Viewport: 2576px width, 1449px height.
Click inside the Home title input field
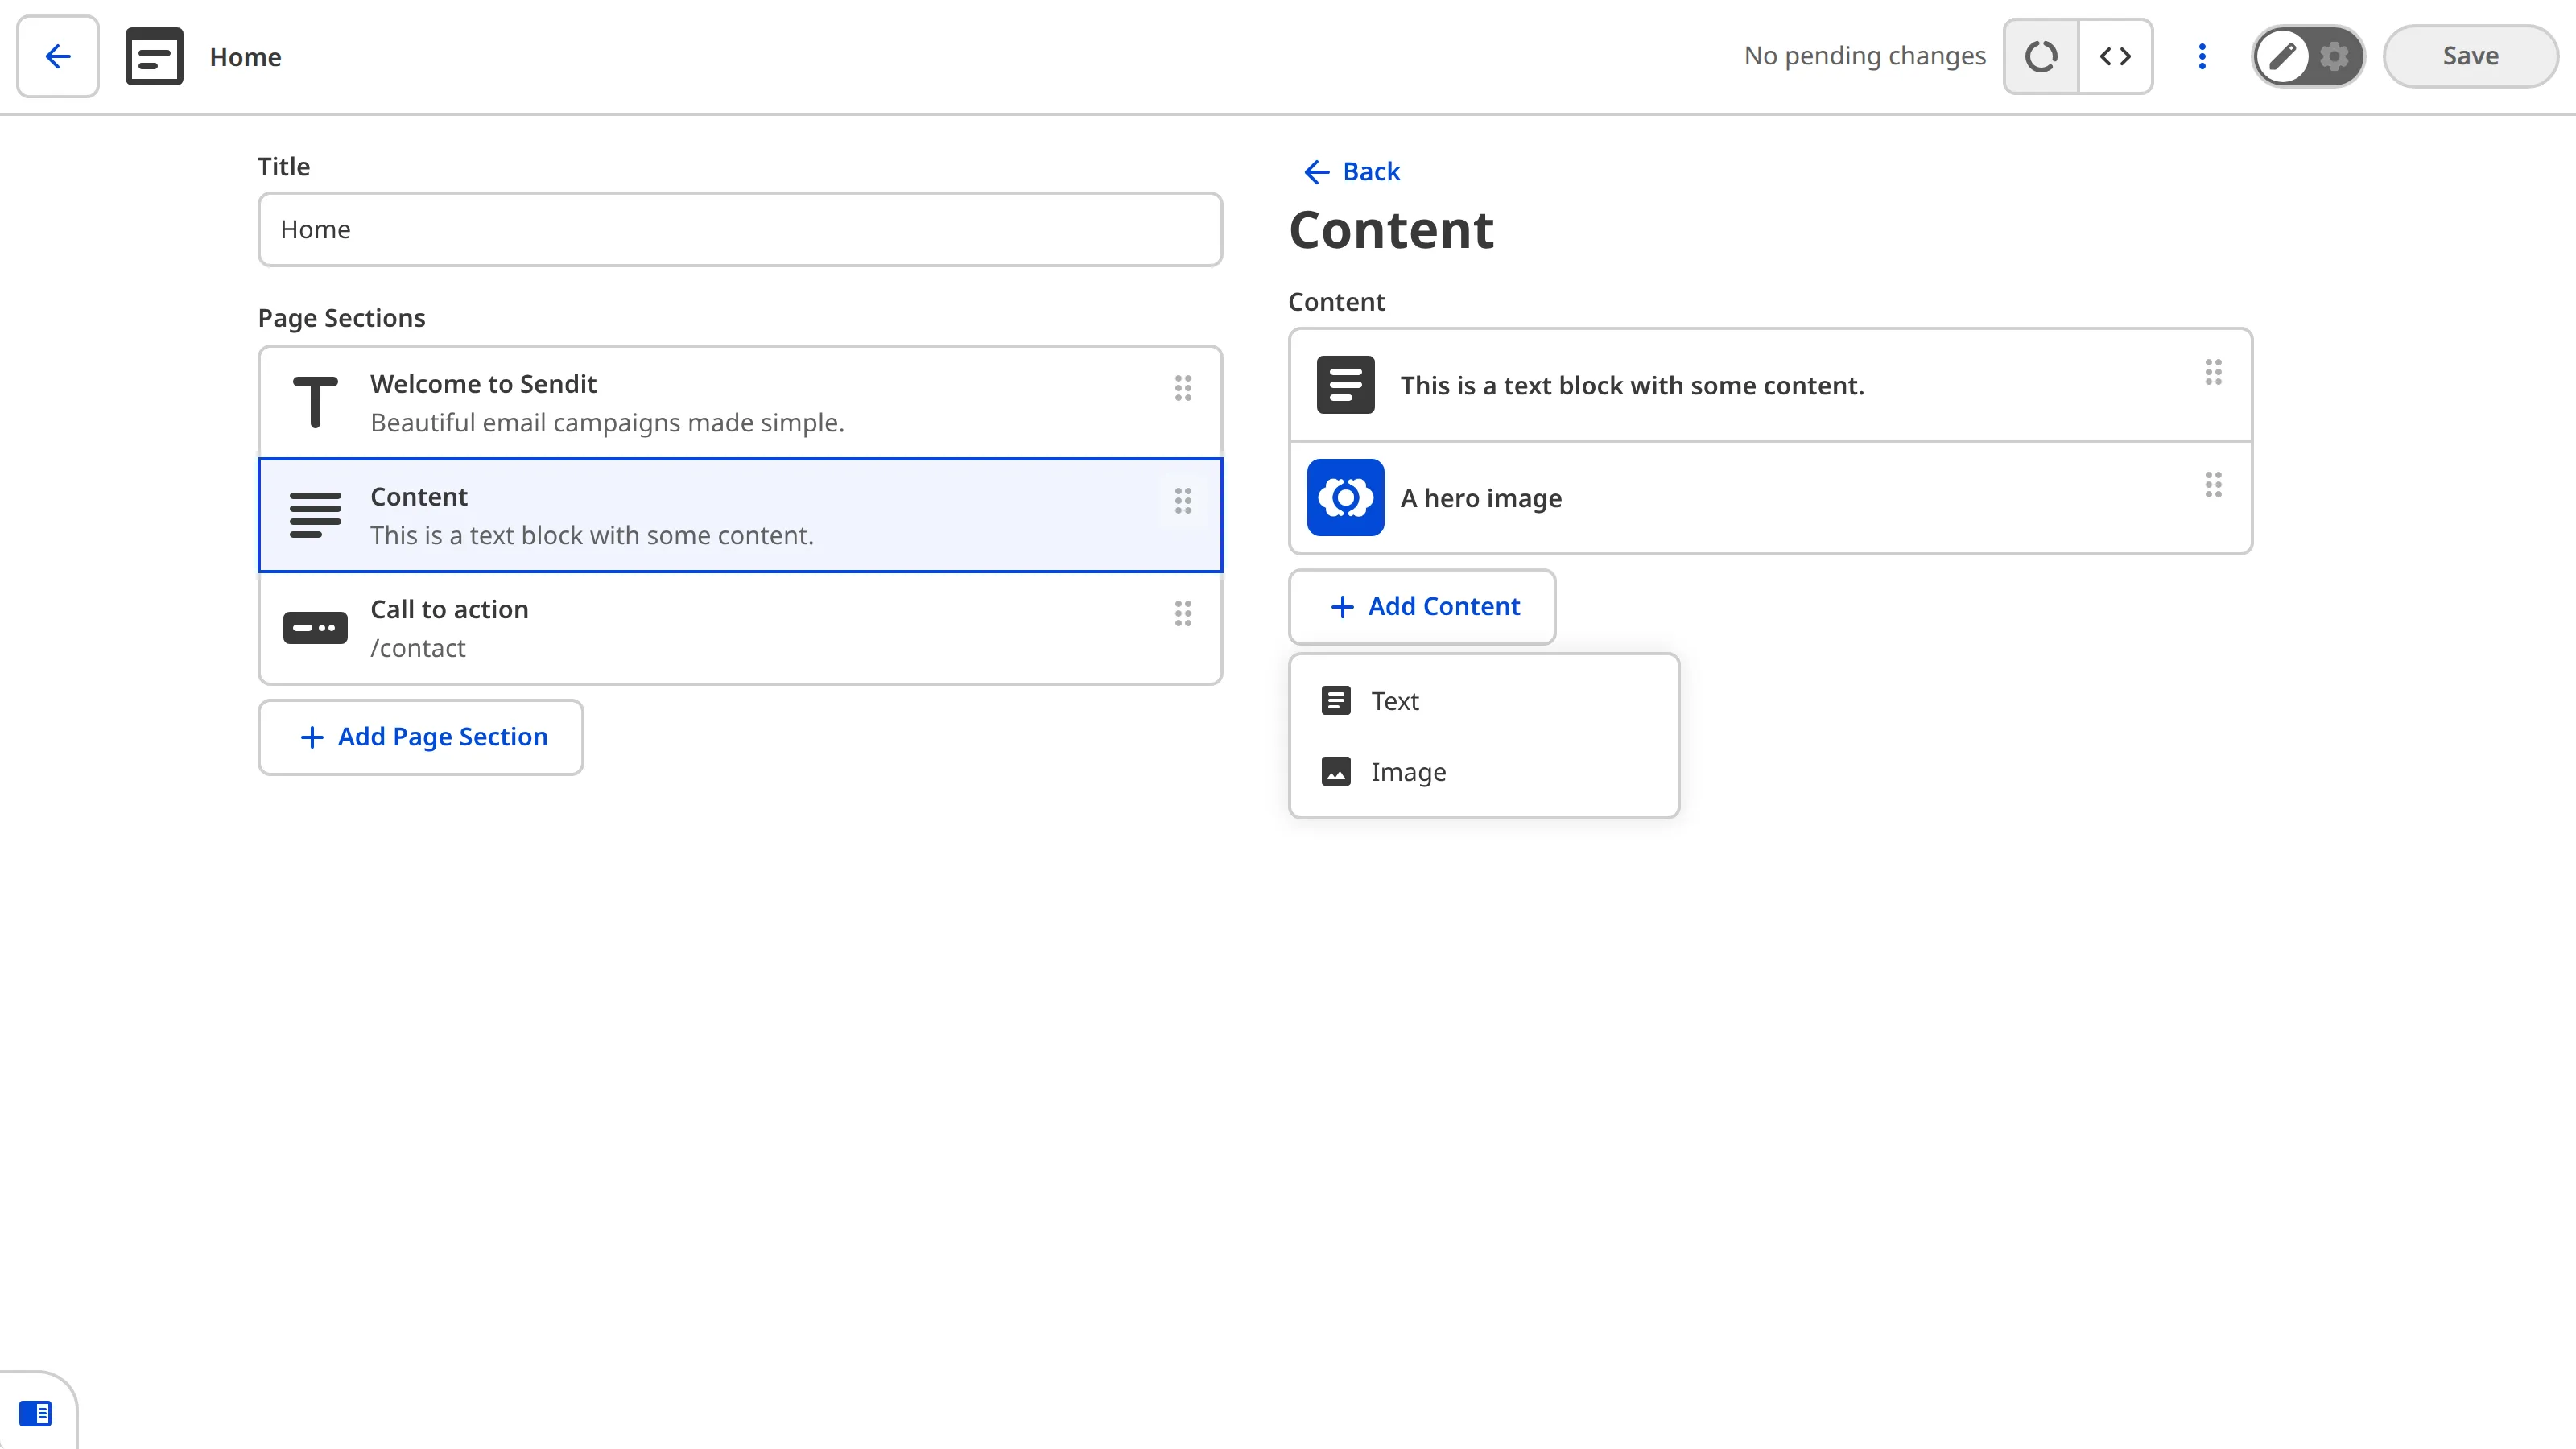coord(740,229)
